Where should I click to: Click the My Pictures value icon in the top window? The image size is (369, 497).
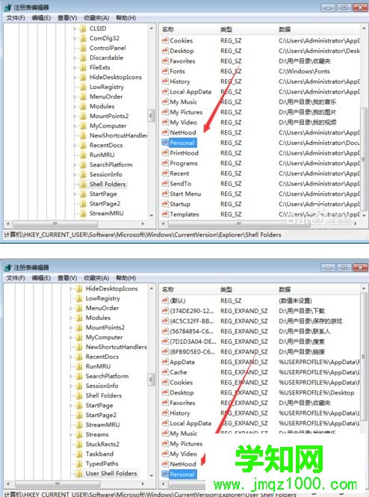(164, 111)
